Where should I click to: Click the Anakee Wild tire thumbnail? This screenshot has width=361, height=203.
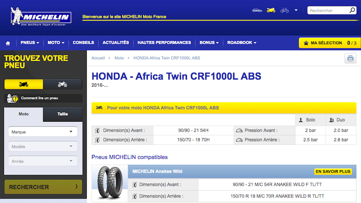tap(110, 183)
